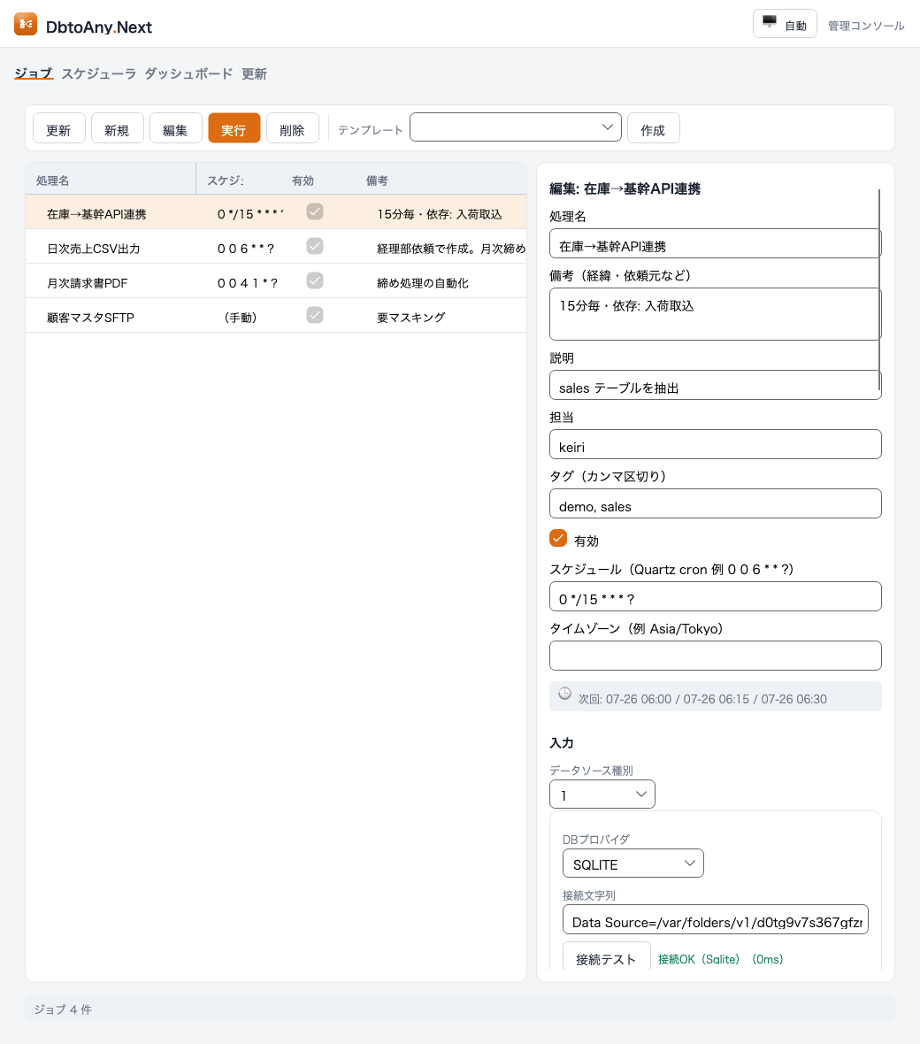
Task: Select the 顧客マスタSFTP job row
Action: click(x=276, y=316)
